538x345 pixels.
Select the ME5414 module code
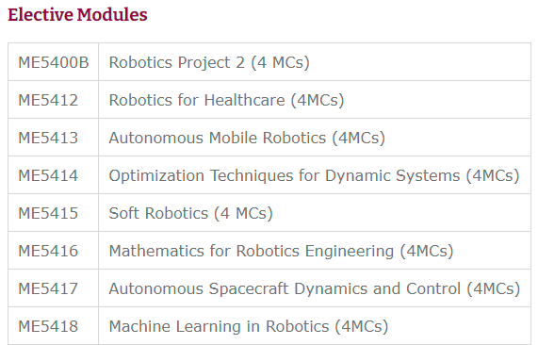tap(48, 175)
